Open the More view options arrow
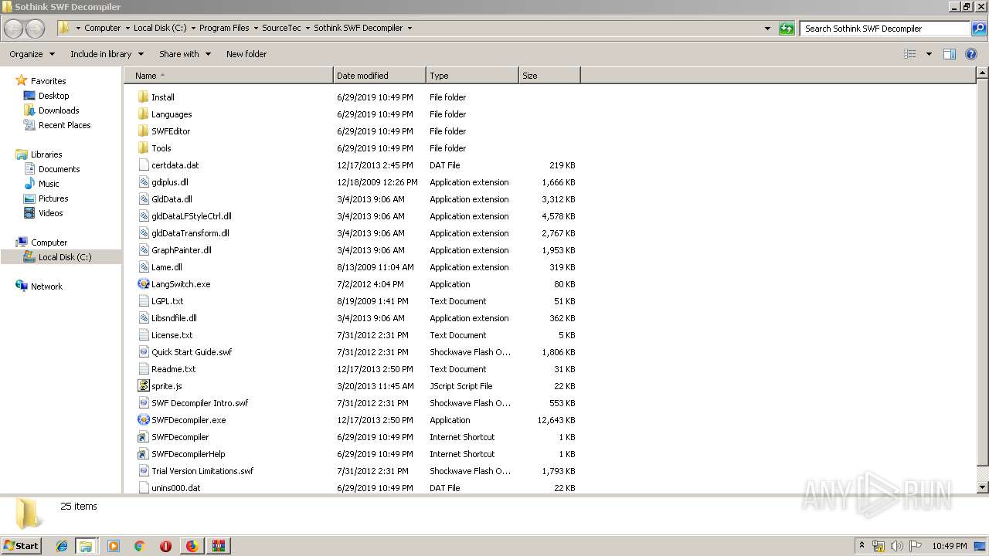The width and height of the screenshot is (989, 556). [x=929, y=54]
